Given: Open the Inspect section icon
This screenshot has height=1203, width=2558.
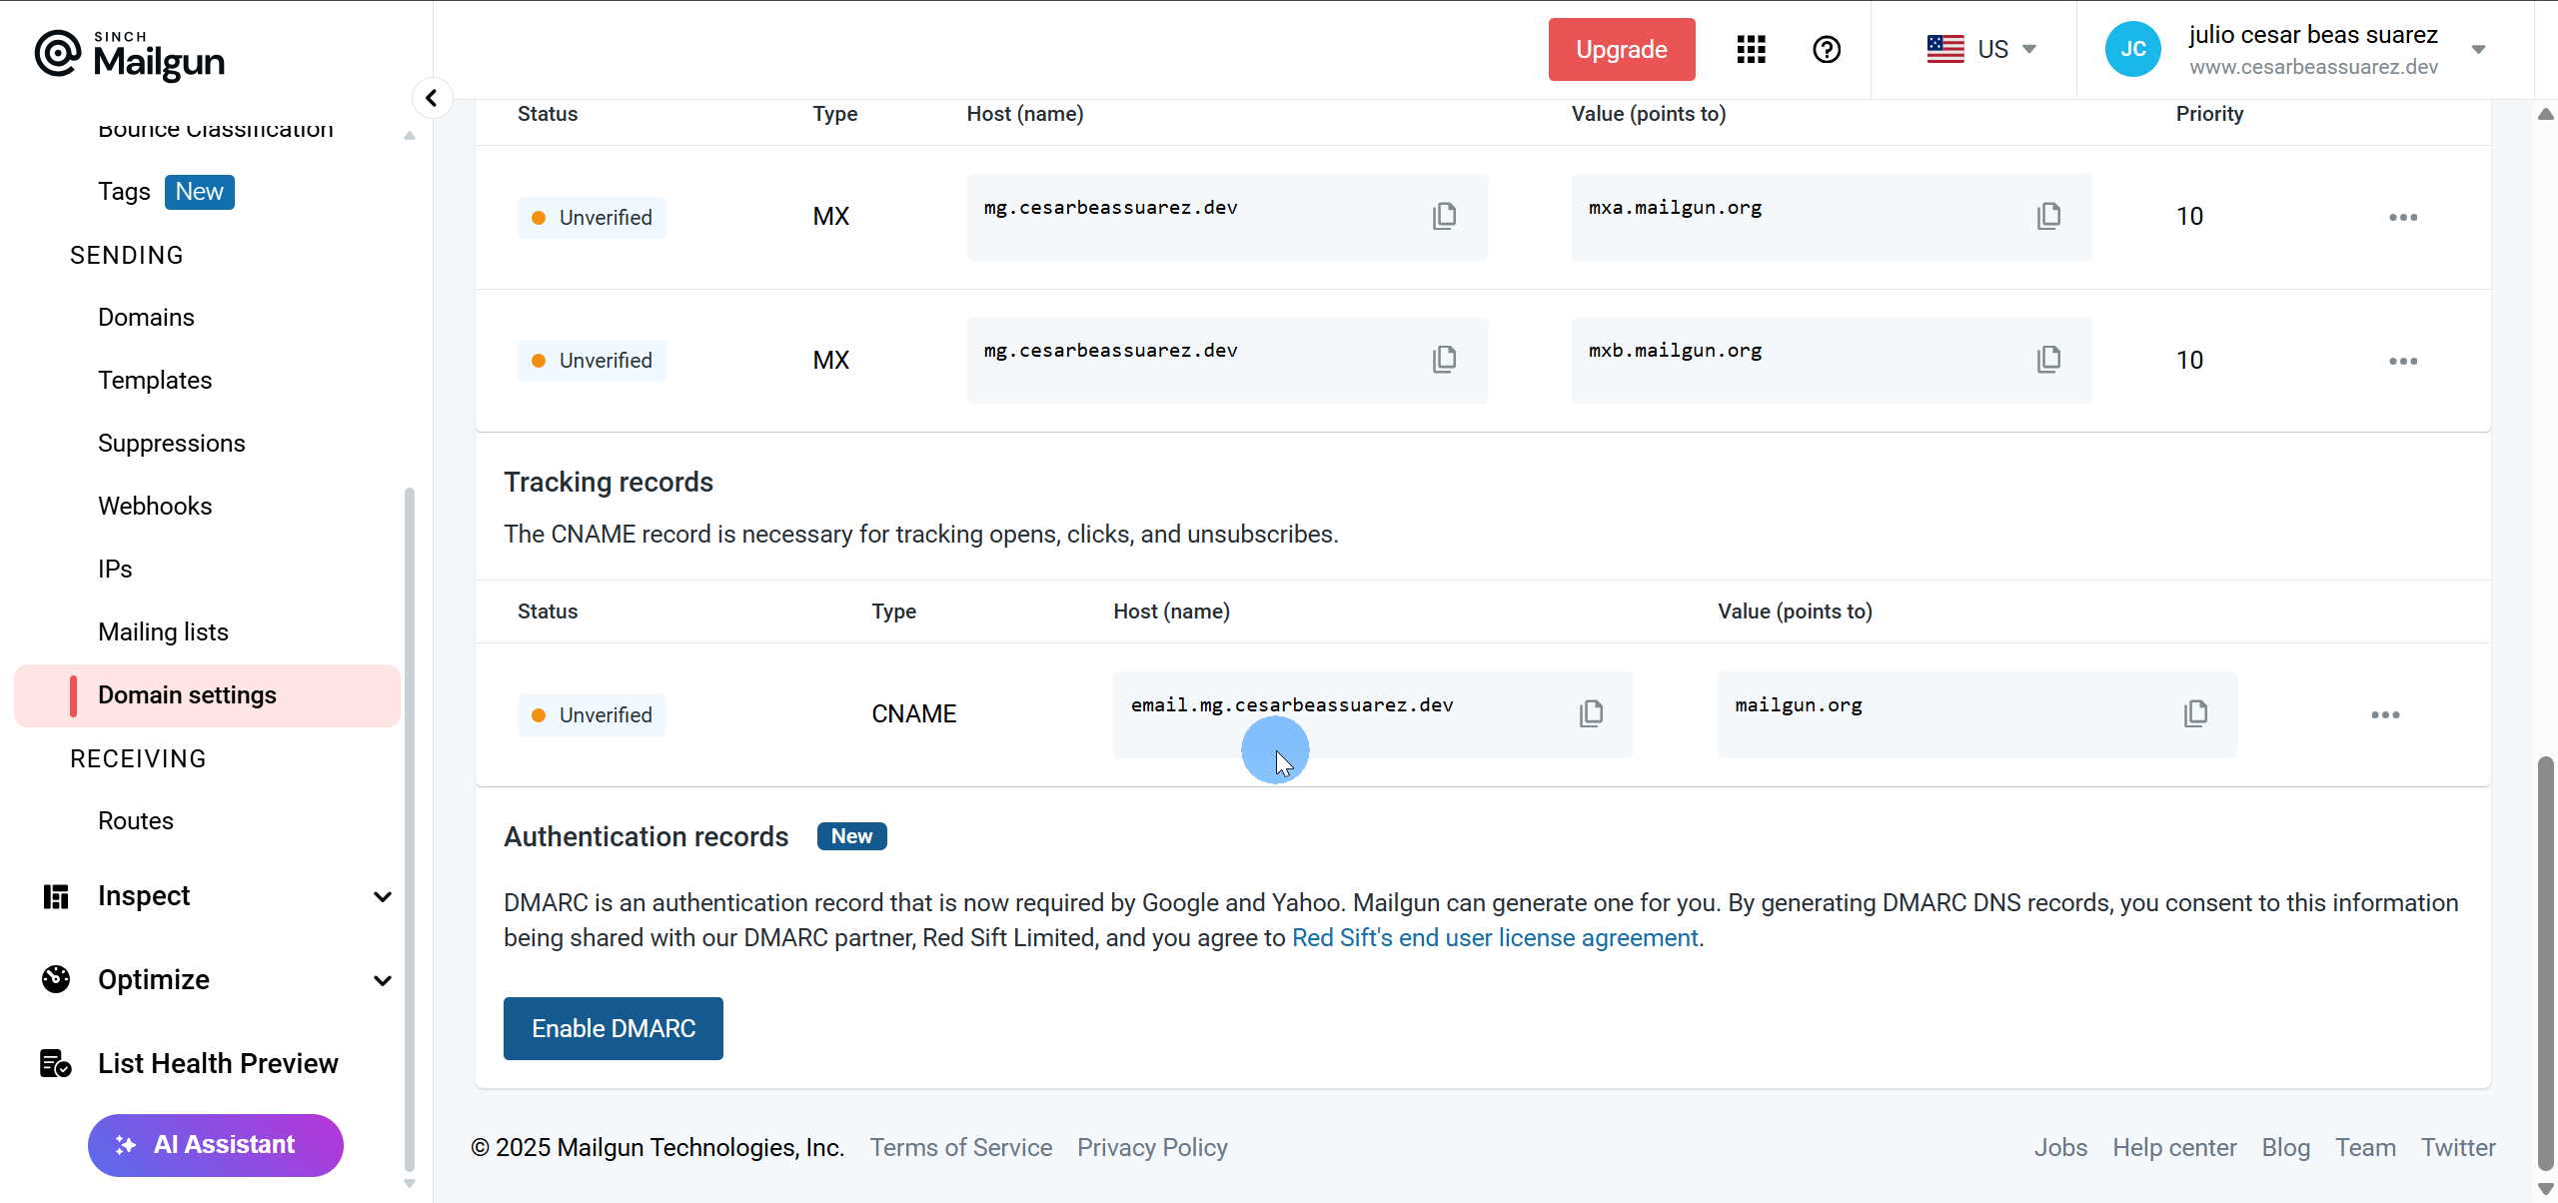Looking at the screenshot, I should 56,896.
